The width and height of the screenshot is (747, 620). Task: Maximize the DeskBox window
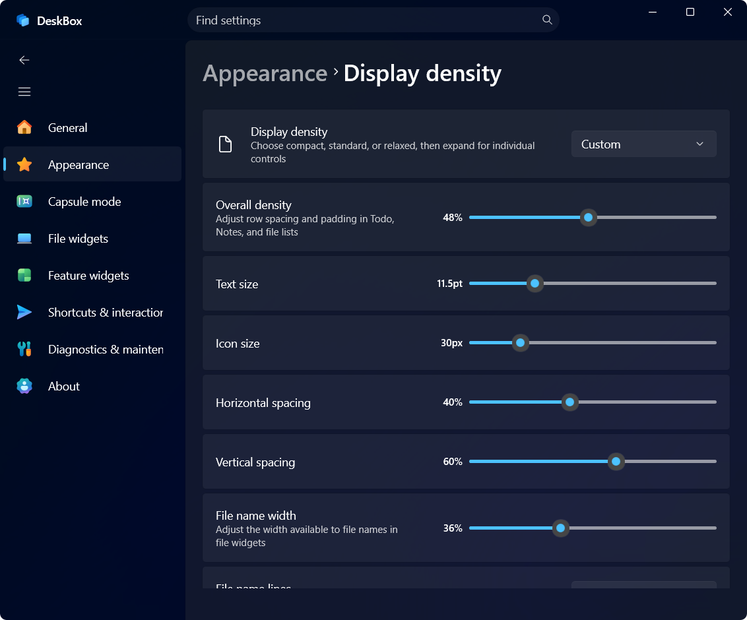[690, 12]
